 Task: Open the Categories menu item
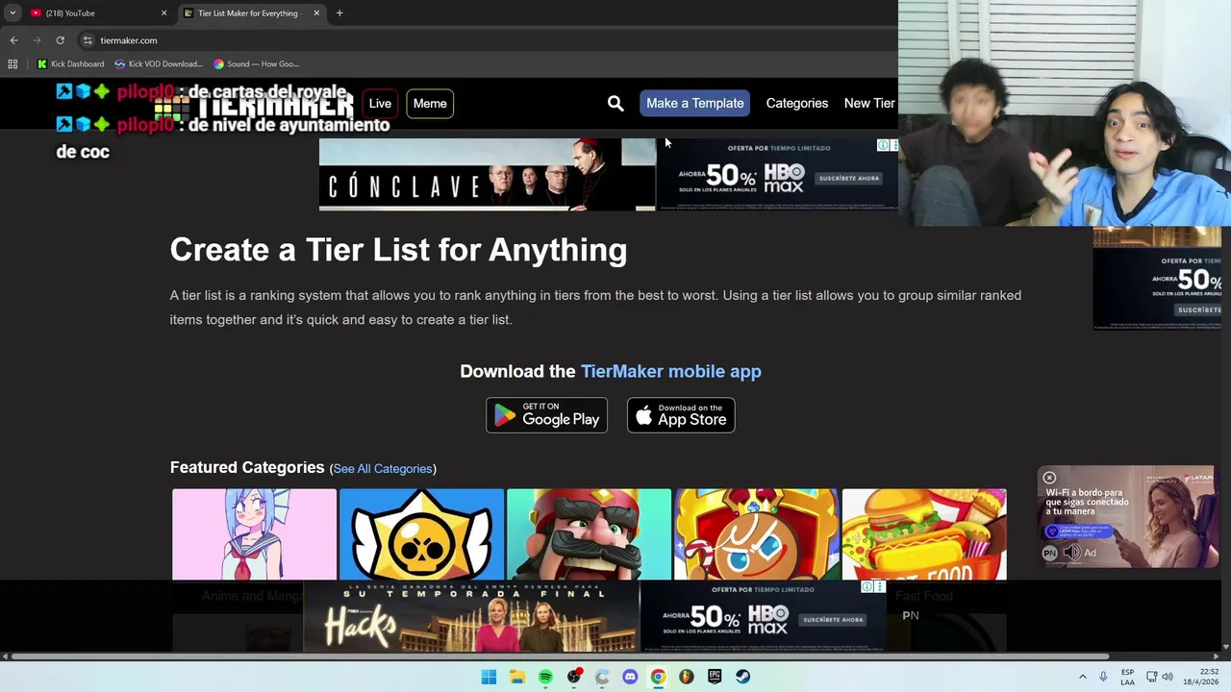click(796, 103)
